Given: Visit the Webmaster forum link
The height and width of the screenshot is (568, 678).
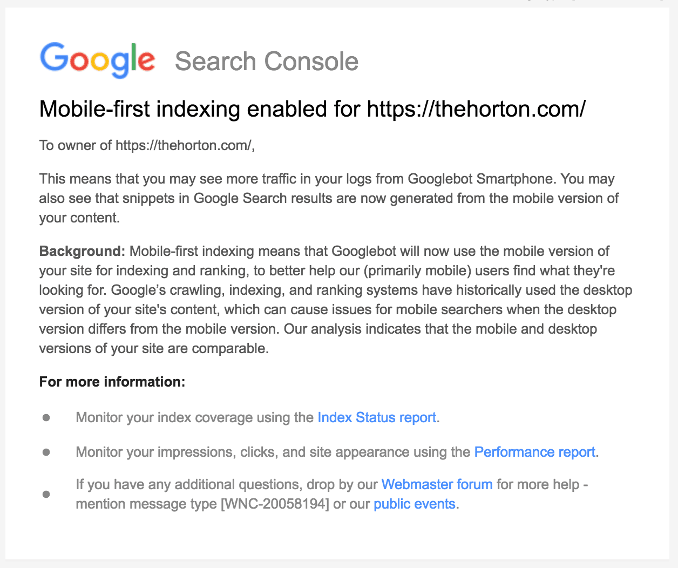Looking at the screenshot, I should coord(437,484).
